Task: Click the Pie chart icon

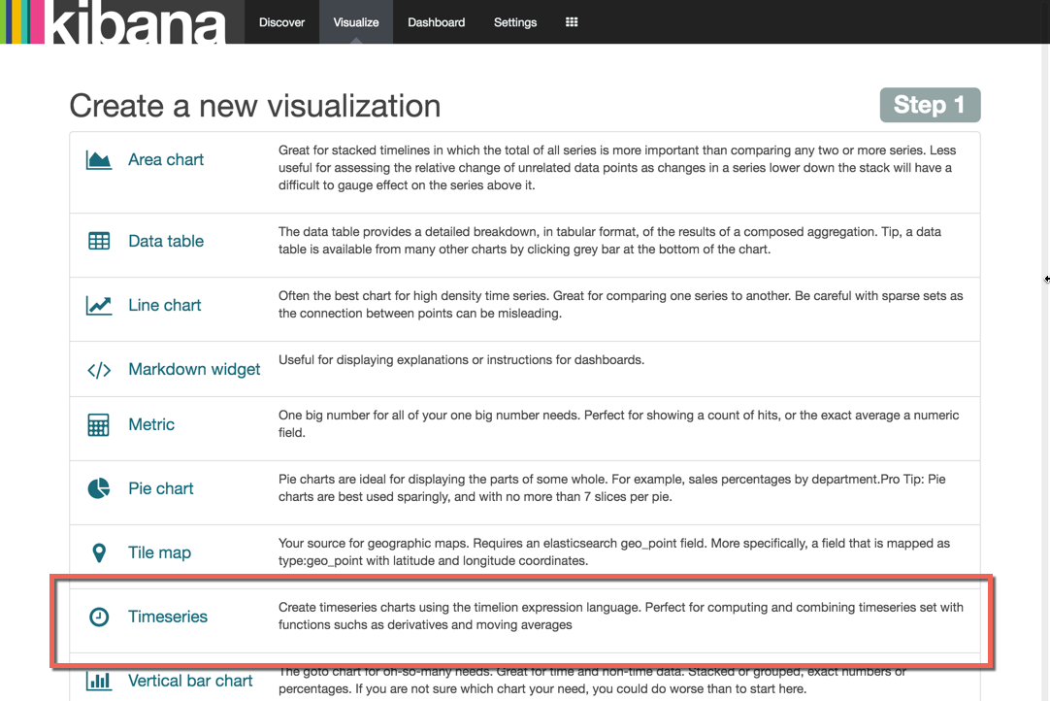Action: point(99,489)
